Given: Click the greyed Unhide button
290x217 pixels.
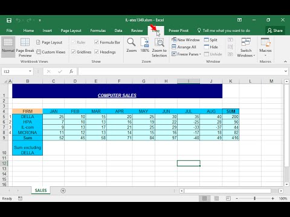Looking at the screenshot, I should 213,54.
